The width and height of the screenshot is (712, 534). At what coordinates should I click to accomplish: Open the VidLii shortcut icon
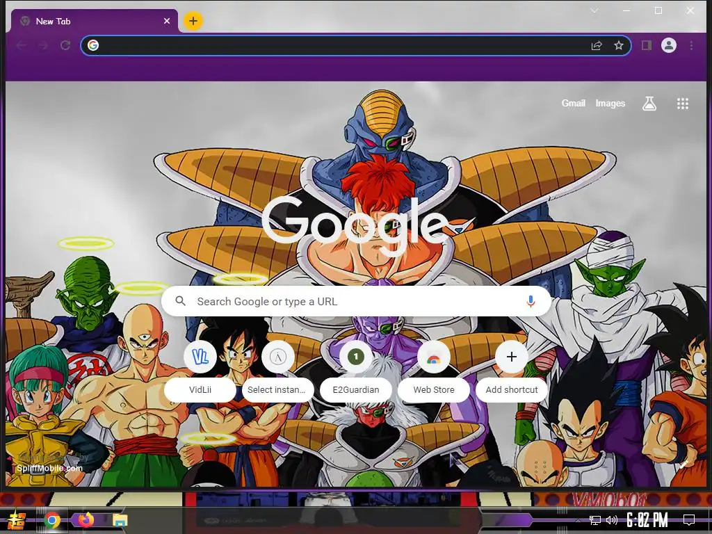pos(200,357)
